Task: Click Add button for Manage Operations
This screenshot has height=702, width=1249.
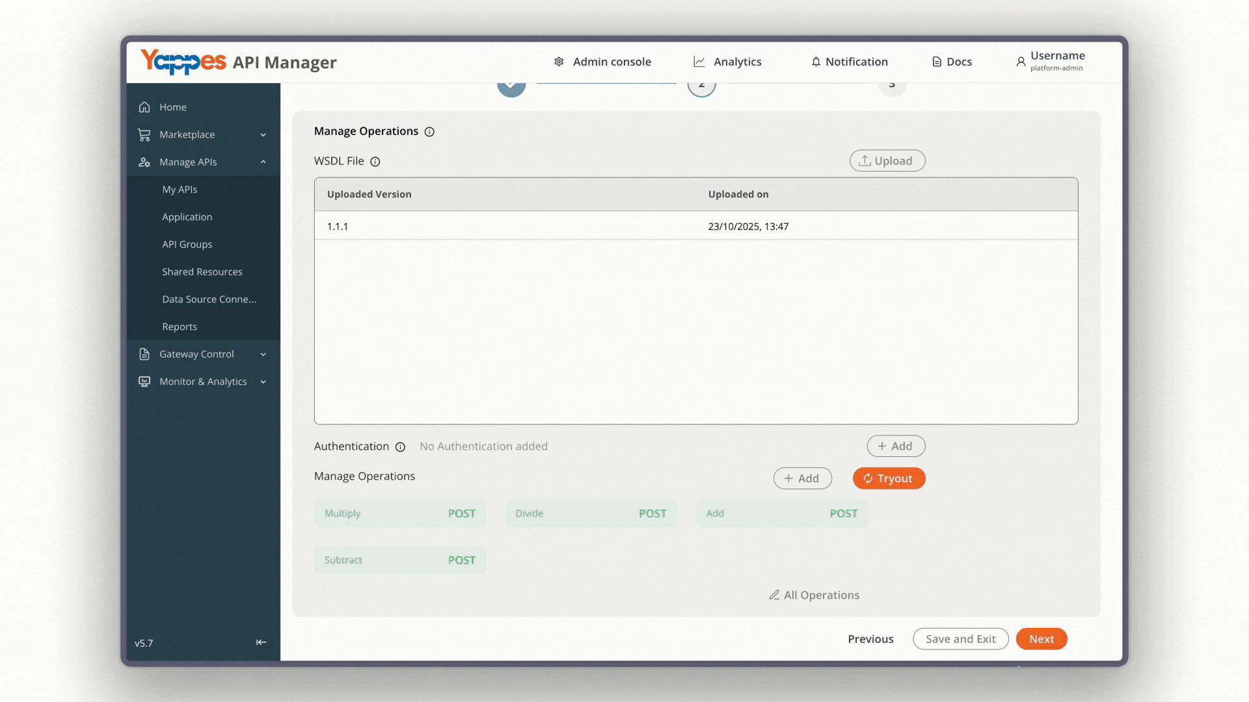Action: point(803,478)
